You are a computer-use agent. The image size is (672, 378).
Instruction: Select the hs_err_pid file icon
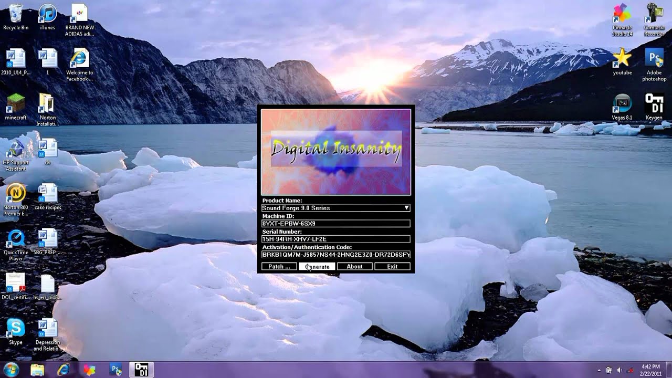[47, 287]
